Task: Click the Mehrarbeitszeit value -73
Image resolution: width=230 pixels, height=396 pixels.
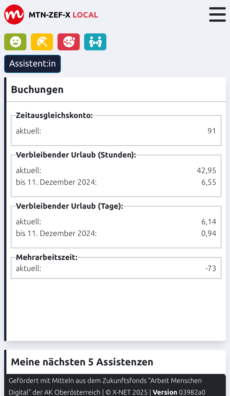Action: [x=211, y=269]
